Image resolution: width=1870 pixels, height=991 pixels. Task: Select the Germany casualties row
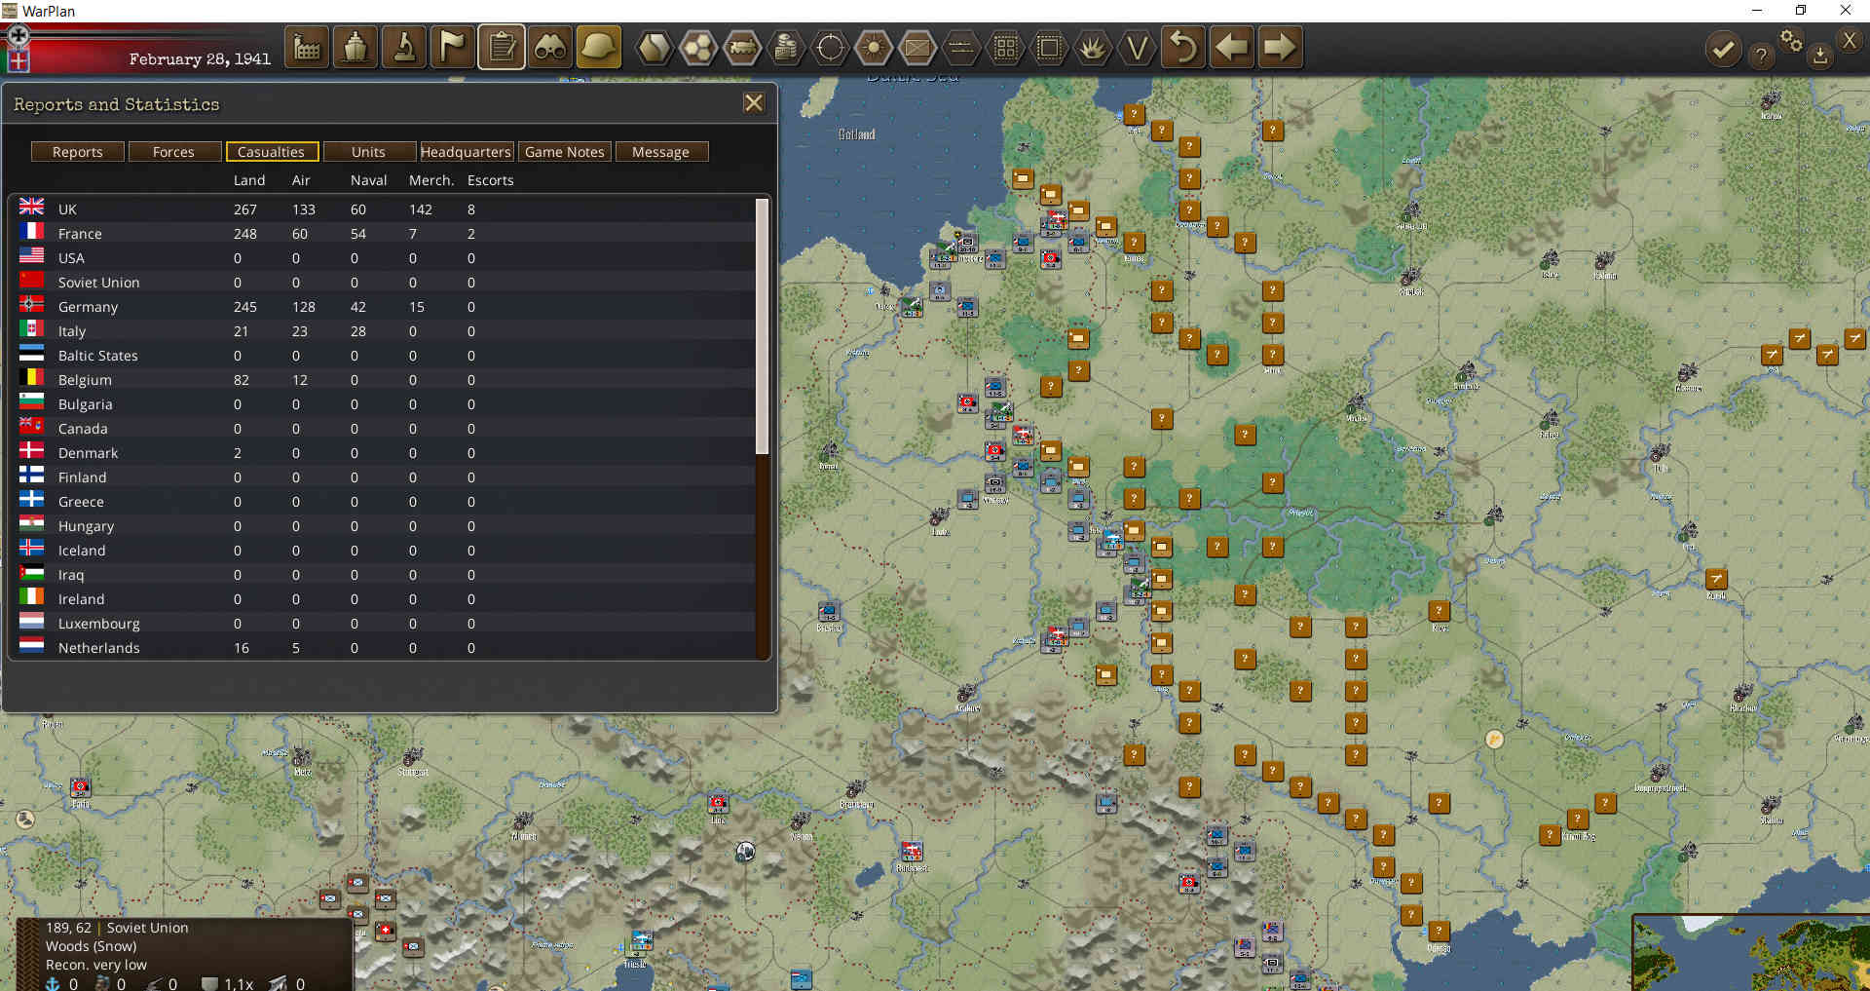tap(385, 307)
